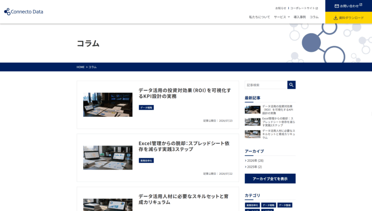Viewport: 372px width, 211px height.
Task: Click the Connecto Data logo
Action: click(x=23, y=11)
